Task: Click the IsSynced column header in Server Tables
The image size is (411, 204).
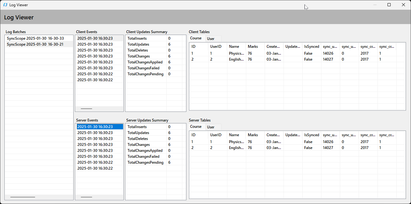Action: [311, 135]
